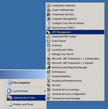Open Data Sources (ODBC)
This screenshot has height=109, width=108.
click(x=75, y=28)
